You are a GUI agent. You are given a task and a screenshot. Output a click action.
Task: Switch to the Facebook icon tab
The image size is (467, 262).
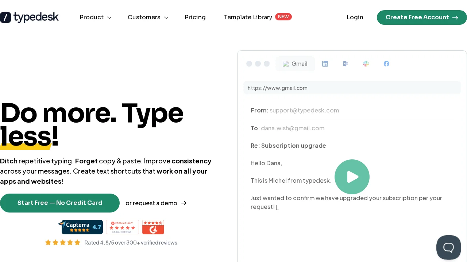coord(386,64)
